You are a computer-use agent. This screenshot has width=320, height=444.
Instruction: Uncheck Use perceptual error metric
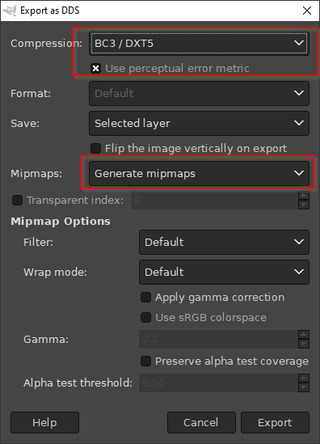coord(95,68)
